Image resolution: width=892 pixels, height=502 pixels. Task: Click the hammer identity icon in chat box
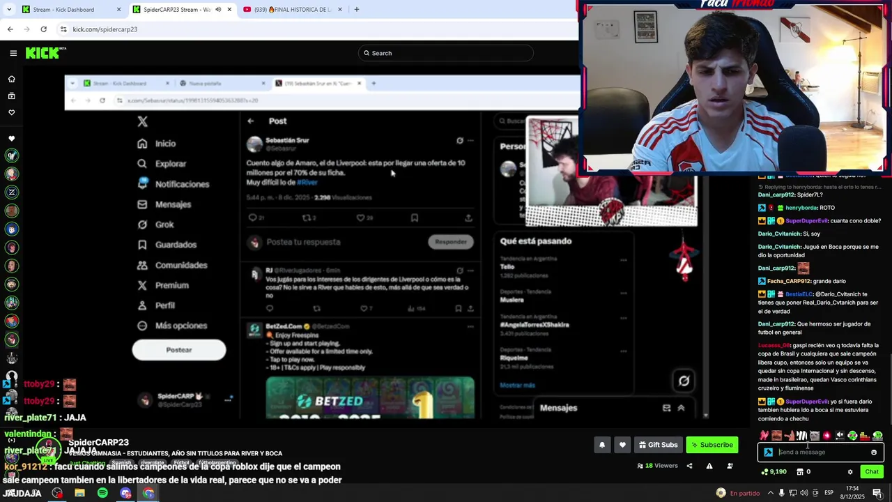pos(768,452)
